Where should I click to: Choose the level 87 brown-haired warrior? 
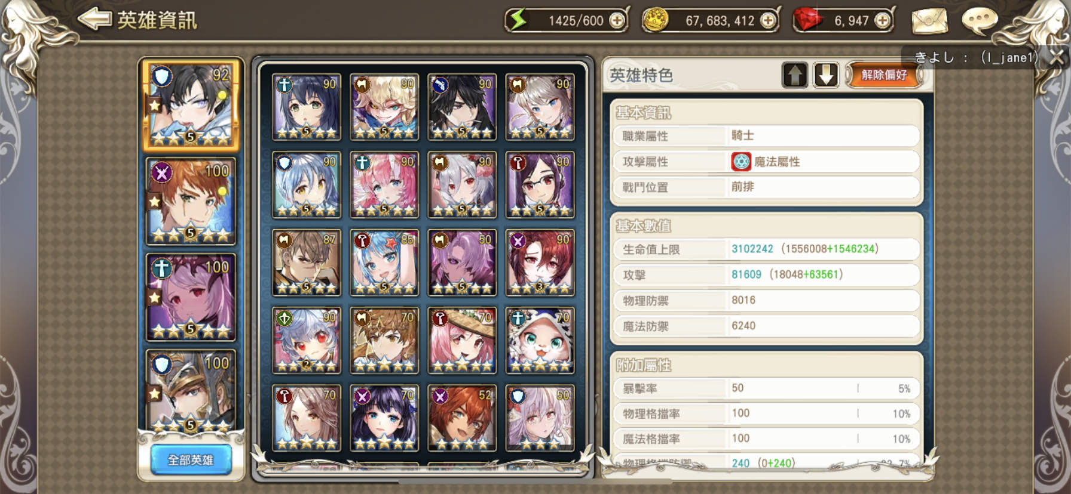(x=307, y=263)
